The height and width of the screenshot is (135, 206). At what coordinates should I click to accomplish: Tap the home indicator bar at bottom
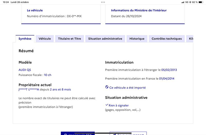point(103,133)
